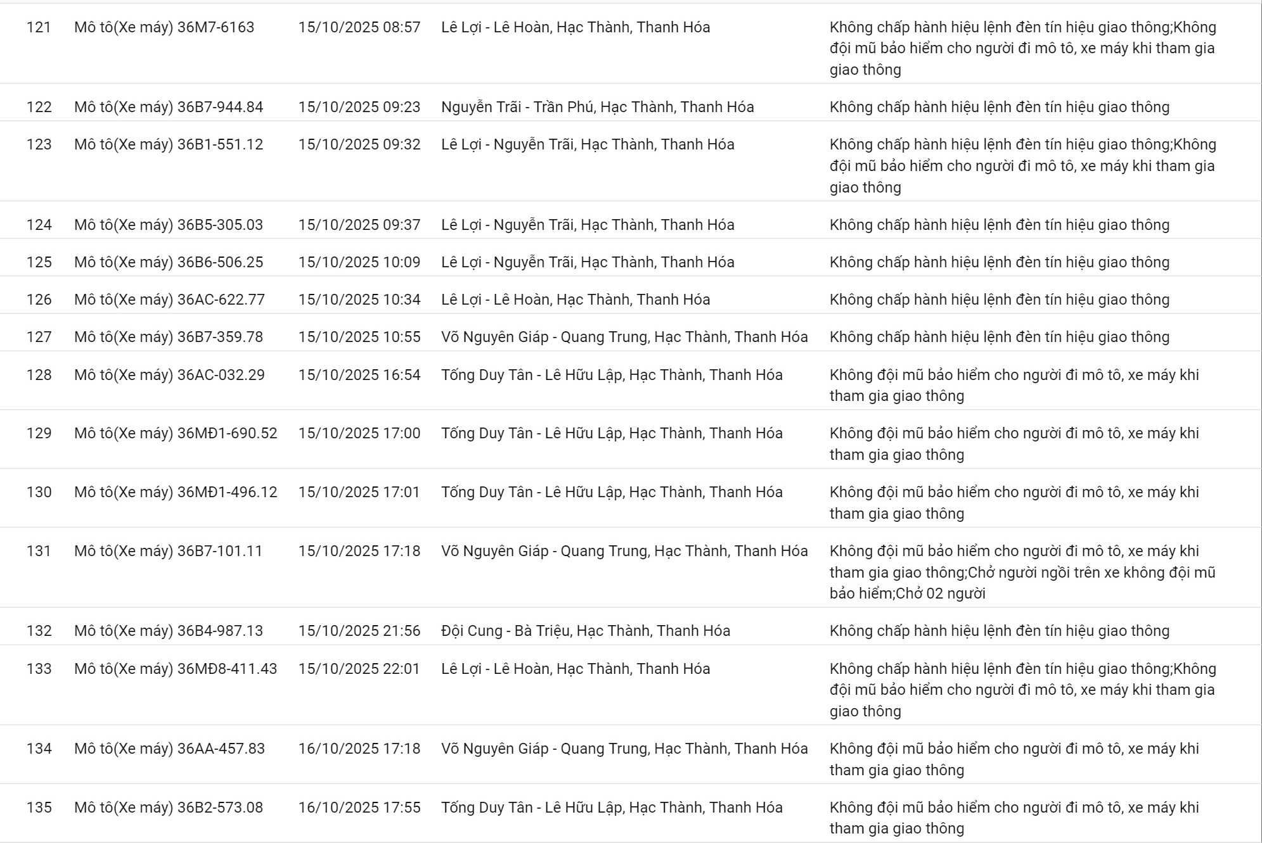Screen dimensions: 1262x843
Task: Select timestamp 15/10/2025 17:00
Action: 359,433
